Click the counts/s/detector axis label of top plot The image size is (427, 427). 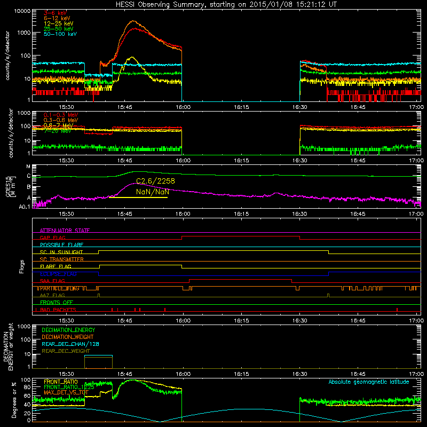pos(7,56)
